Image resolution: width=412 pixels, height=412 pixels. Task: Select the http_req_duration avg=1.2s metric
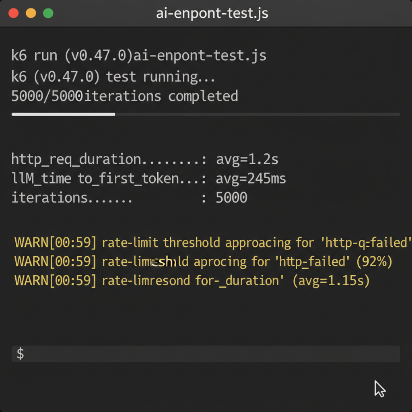[x=145, y=159]
